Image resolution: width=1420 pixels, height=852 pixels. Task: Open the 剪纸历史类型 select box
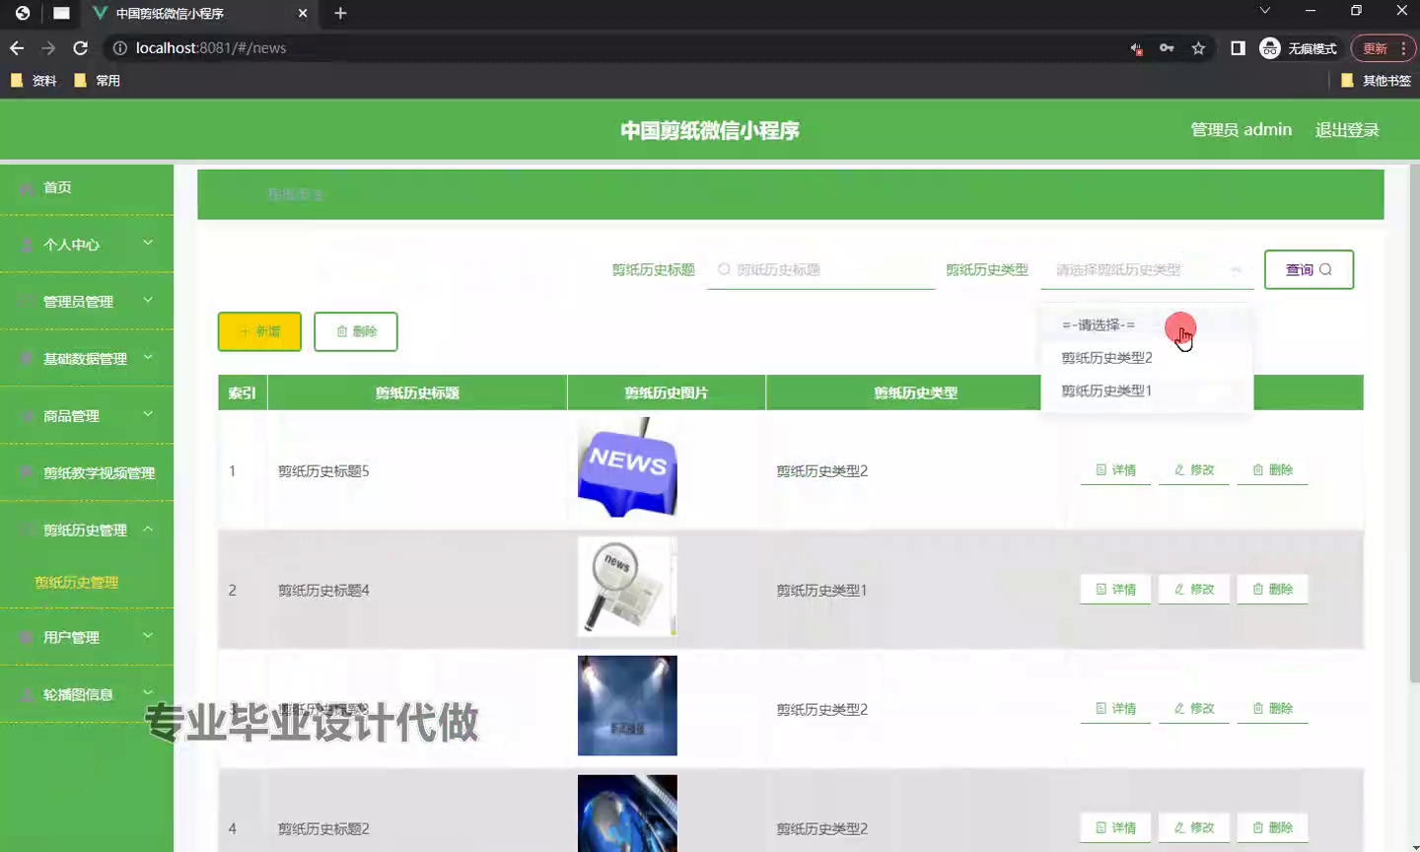[1147, 269]
